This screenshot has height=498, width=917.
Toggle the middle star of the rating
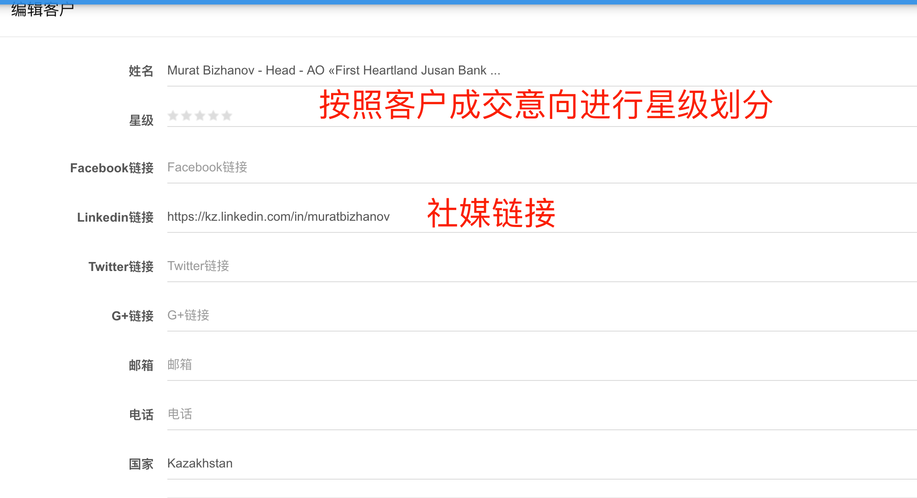(x=200, y=116)
